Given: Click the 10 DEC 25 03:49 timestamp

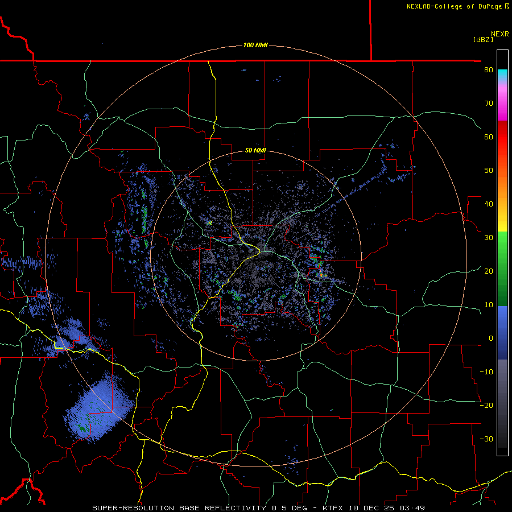Looking at the screenshot, I should coord(387,508).
